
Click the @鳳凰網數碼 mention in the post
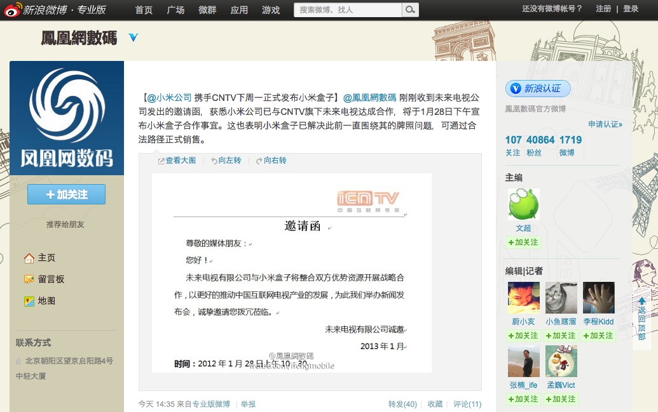coord(370,98)
